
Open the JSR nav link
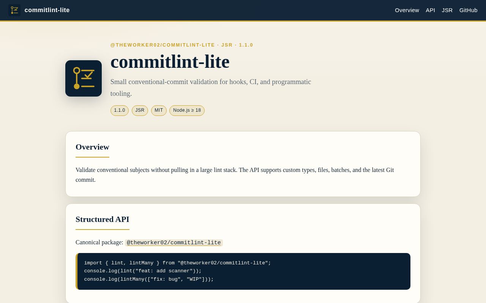point(447,10)
